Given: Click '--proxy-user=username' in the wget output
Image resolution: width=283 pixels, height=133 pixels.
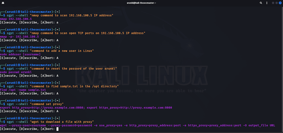Looking at the screenshot, I should 27,125.
